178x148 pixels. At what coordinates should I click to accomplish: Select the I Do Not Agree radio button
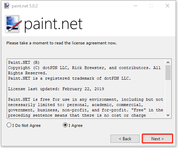(9, 125)
